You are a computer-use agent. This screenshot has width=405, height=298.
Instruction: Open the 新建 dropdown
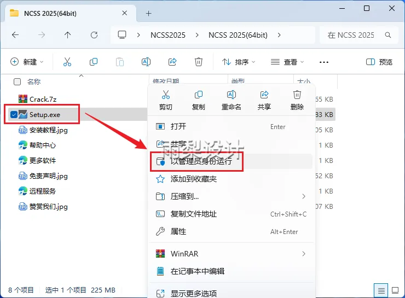click(x=27, y=62)
